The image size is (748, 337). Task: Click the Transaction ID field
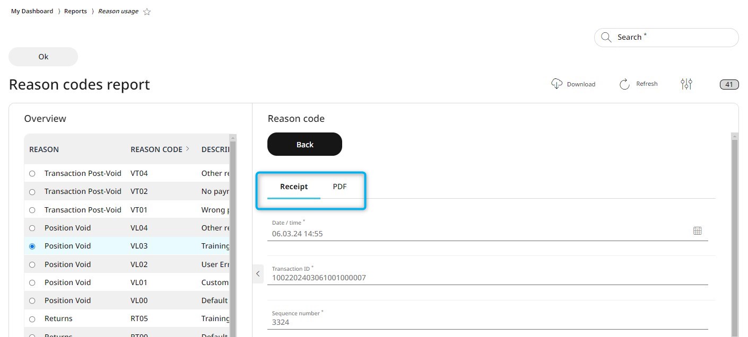click(488, 274)
